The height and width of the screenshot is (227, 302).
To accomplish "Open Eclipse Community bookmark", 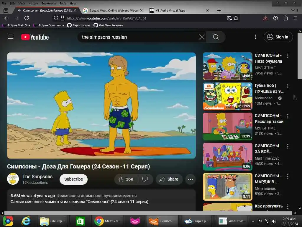I will [49, 25].
